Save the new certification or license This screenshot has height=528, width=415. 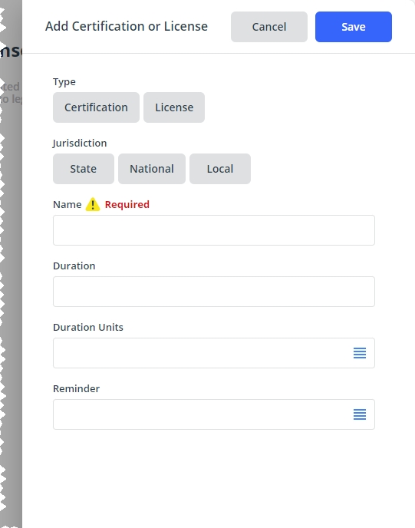[354, 27]
